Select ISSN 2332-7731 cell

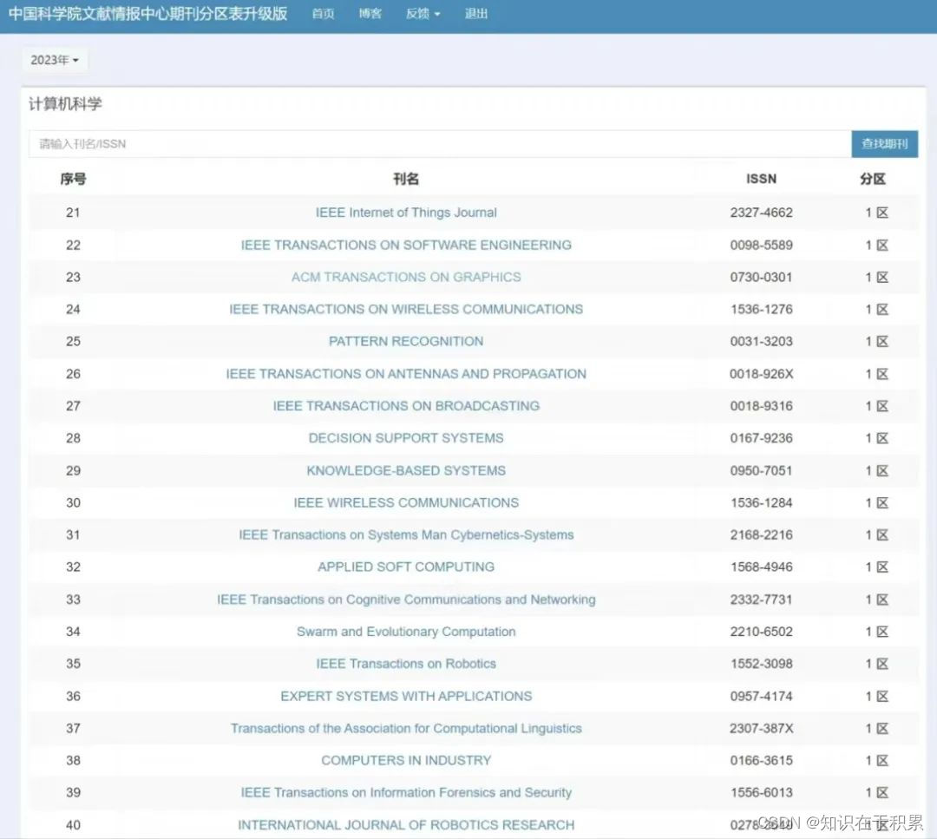pyautogui.click(x=762, y=600)
